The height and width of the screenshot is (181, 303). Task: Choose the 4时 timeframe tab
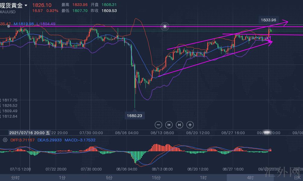(x=250, y=178)
